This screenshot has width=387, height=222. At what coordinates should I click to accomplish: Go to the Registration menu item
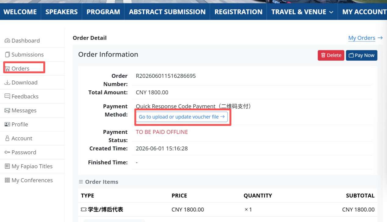click(x=238, y=12)
